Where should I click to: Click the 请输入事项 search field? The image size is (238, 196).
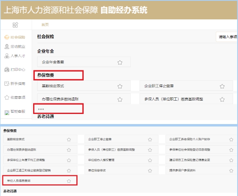click(227, 37)
